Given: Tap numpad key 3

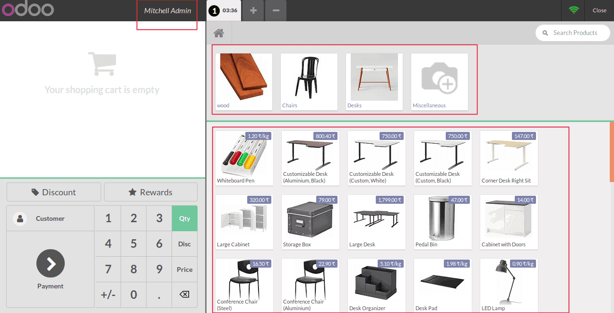Looking at the screenshot, I should (x=159, y=218).
